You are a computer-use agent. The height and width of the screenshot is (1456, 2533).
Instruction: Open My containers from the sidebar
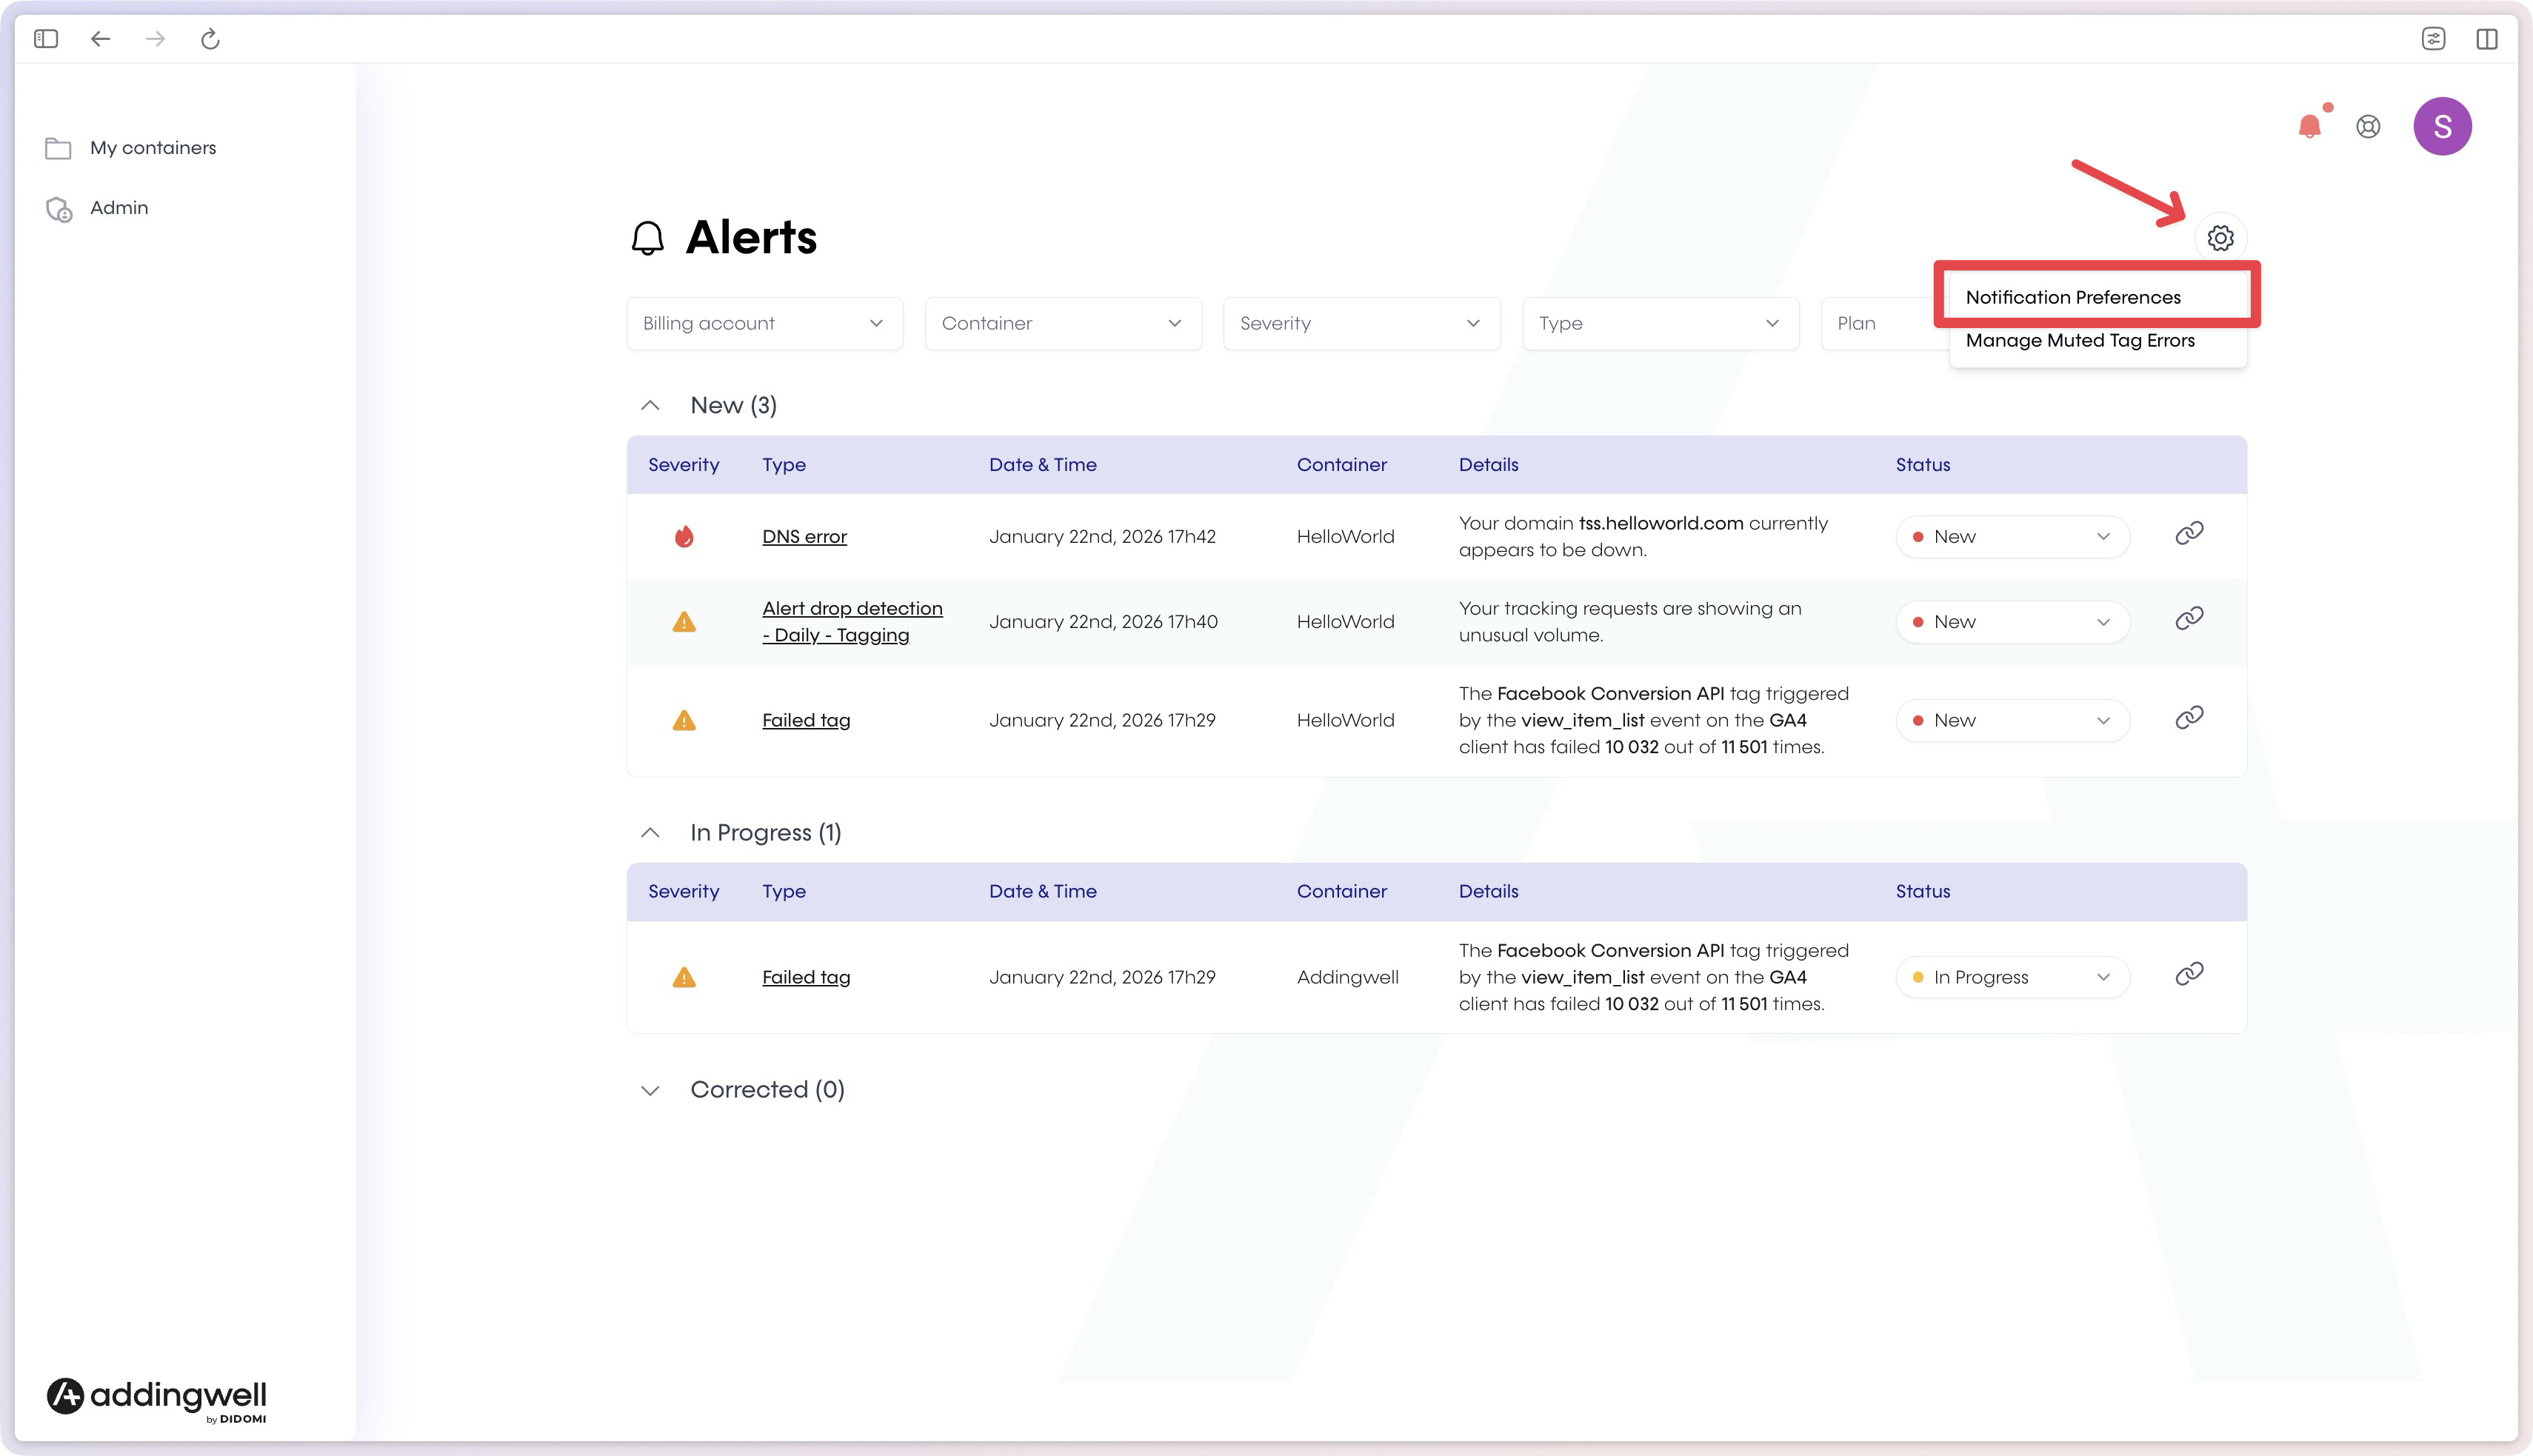click(152, 147)
